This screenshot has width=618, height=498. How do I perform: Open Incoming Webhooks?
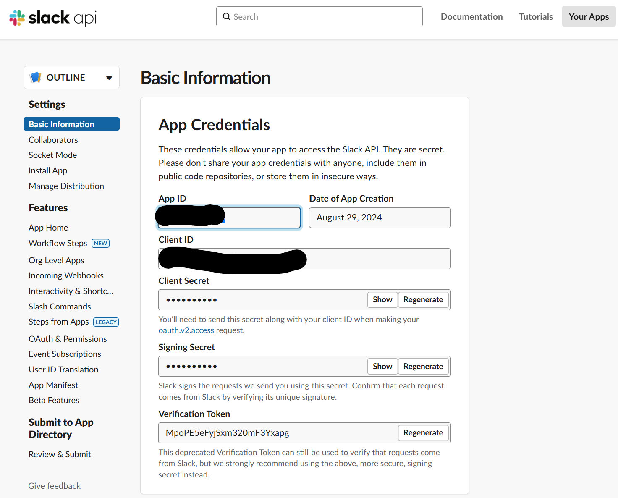pyautogui.click(x=66, y=275)
